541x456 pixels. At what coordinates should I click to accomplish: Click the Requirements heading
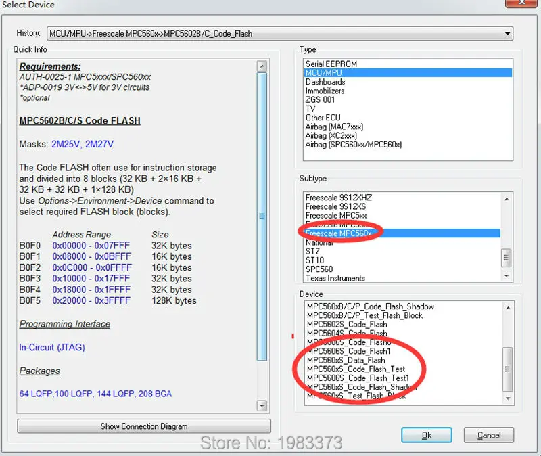tap(50, 66)
